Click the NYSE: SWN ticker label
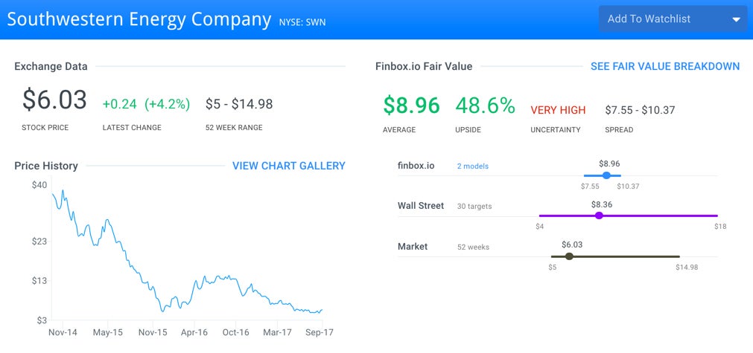The image size is (753, 353). click(x=302, y=22)
